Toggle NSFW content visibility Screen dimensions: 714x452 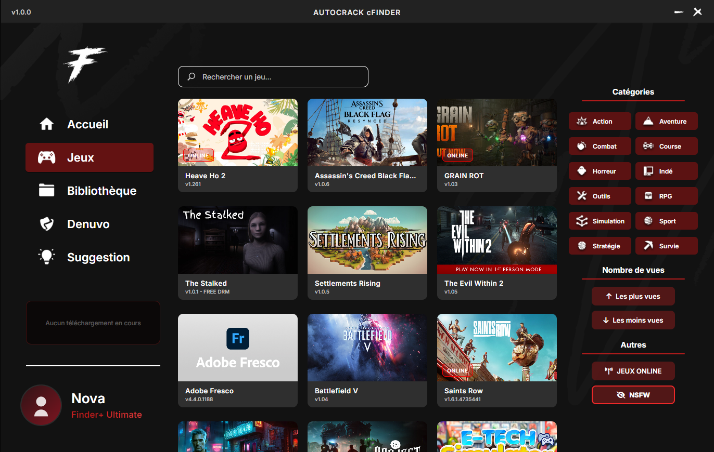click(x=633, y=395)
